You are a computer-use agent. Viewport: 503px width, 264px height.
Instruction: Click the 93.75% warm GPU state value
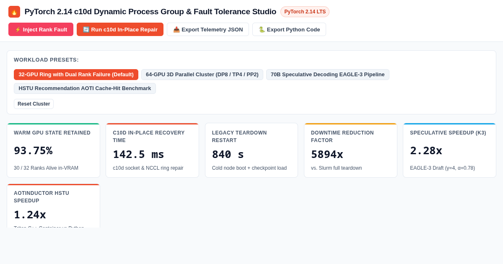(33, 150)
